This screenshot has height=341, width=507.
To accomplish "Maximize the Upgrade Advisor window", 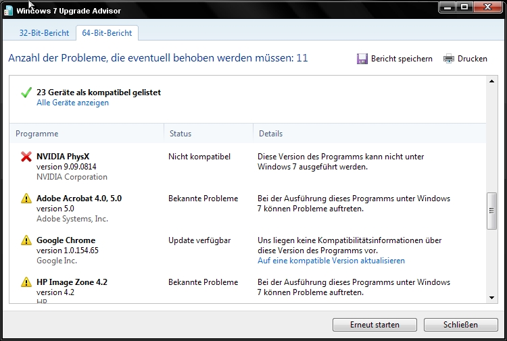I will 464,7.
